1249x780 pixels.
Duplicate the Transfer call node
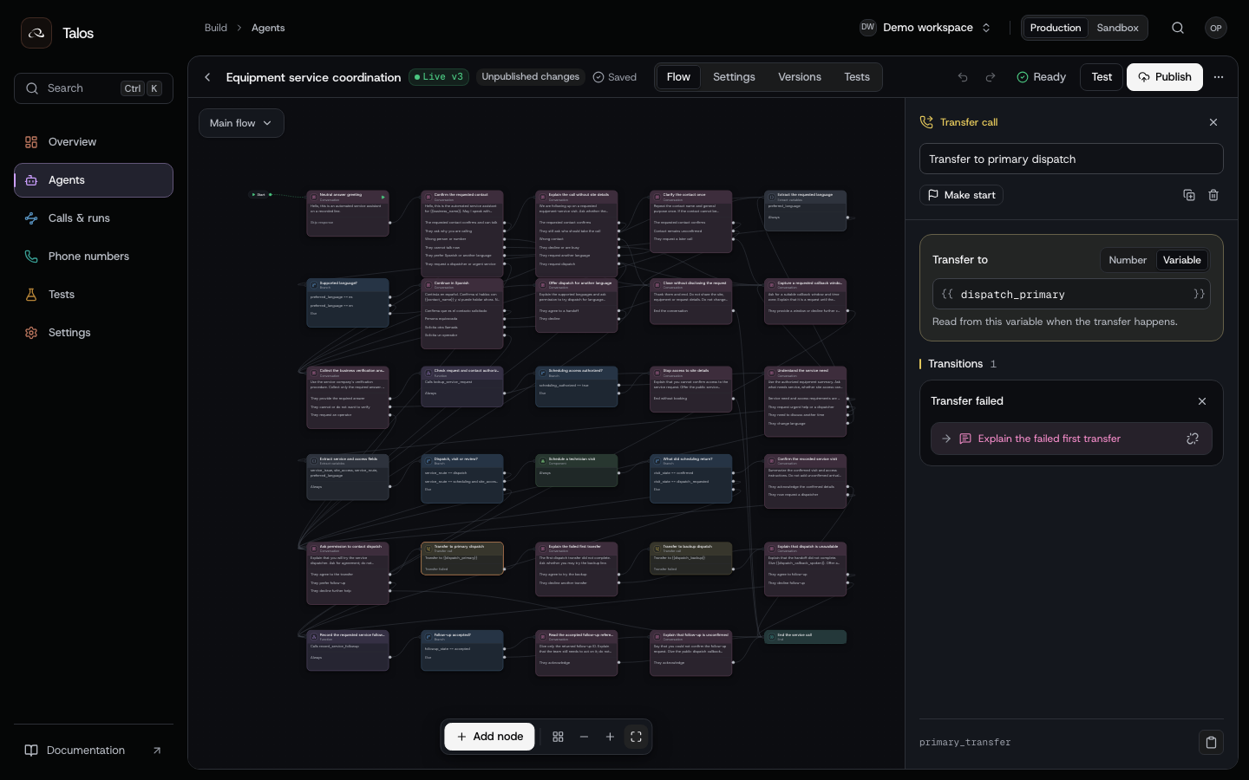pyautogui.click(x=1189, y=195)
